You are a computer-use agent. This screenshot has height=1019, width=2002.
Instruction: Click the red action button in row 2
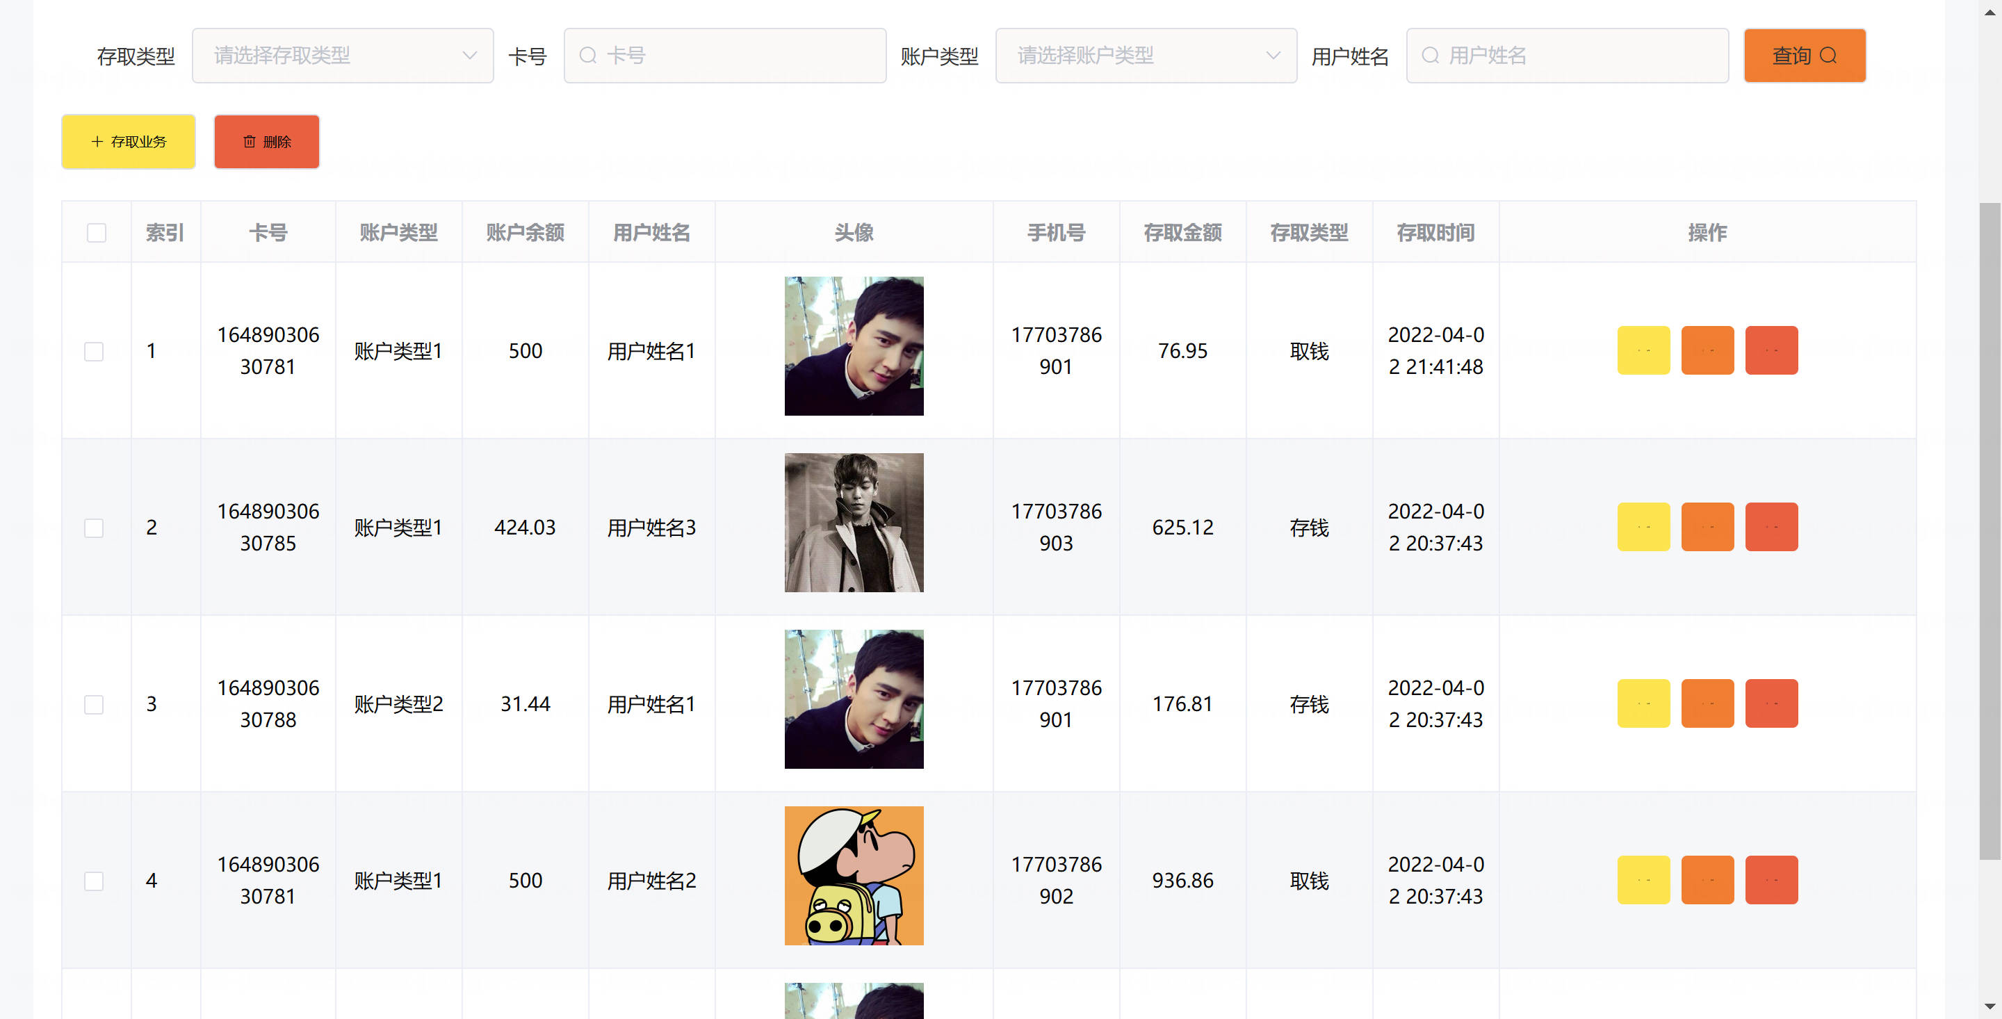point(1771,527)
